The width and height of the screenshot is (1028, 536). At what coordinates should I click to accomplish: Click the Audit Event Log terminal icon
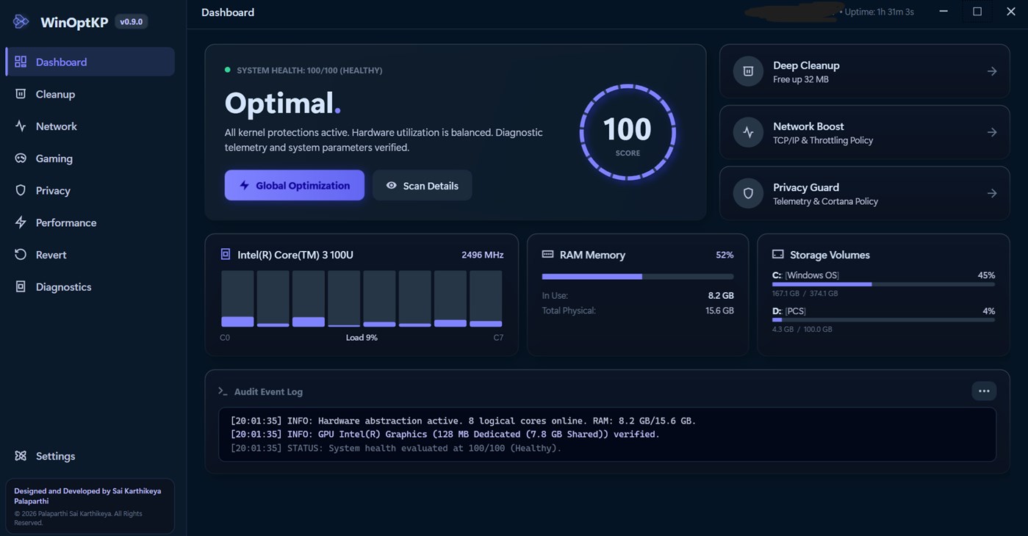click(x=223, y=391)
